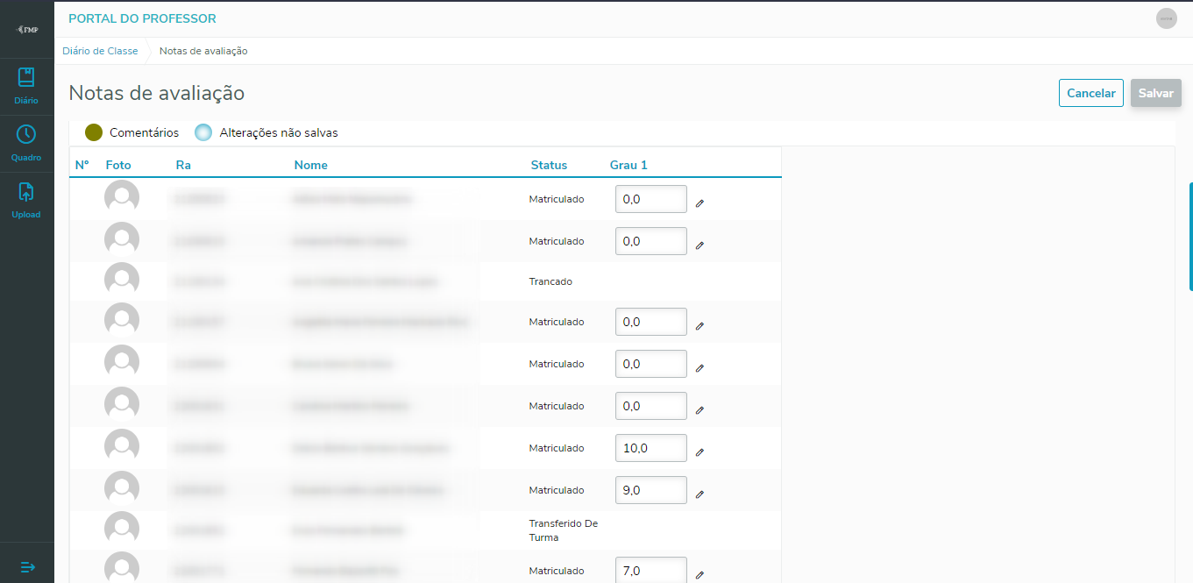The width and height of the screenshot is (1193, 583).
Task: Click the olive Comentários color indicator
Action: (94, 132)
